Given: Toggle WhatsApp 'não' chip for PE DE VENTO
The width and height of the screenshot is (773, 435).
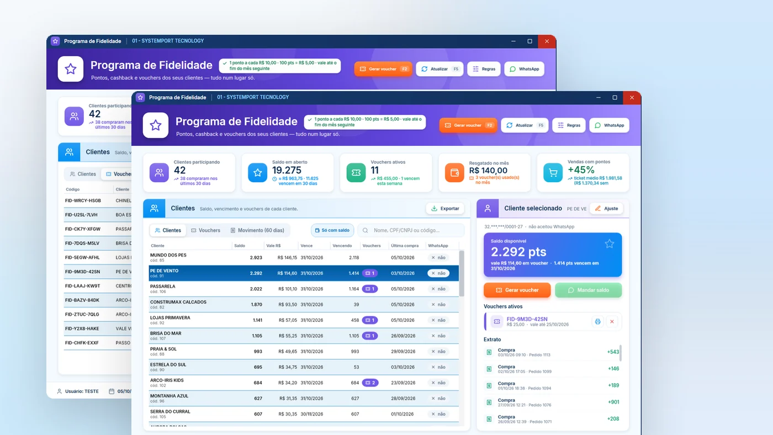Looking at the screenshot, I should point(438,273).
